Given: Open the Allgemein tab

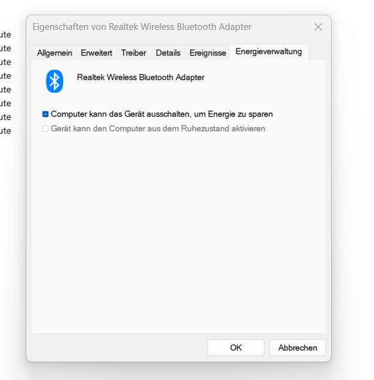Looking at the screenshot, I should pos(54,53).
